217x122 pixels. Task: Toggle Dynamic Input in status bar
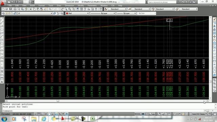pyautogui.click(x=60, y=114)
